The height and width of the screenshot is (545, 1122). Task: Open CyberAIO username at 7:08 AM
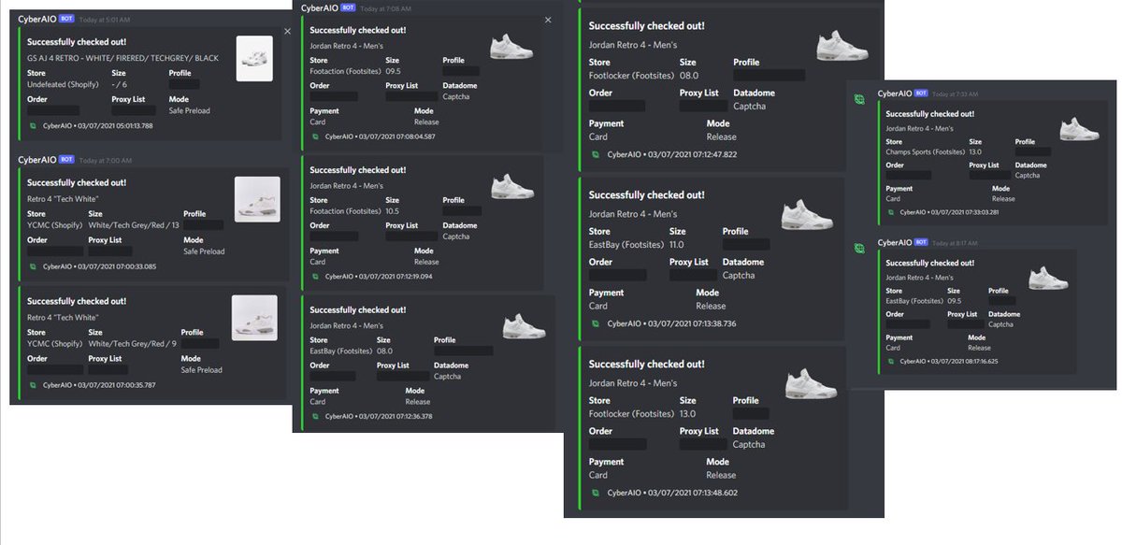click(x=321, y=7)
